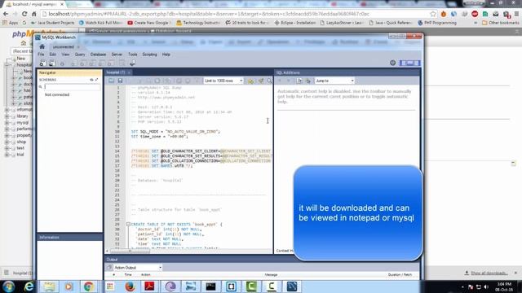Expand the shop database in phpMyAdmin
The image size is (522, 293).
point(7,142)
